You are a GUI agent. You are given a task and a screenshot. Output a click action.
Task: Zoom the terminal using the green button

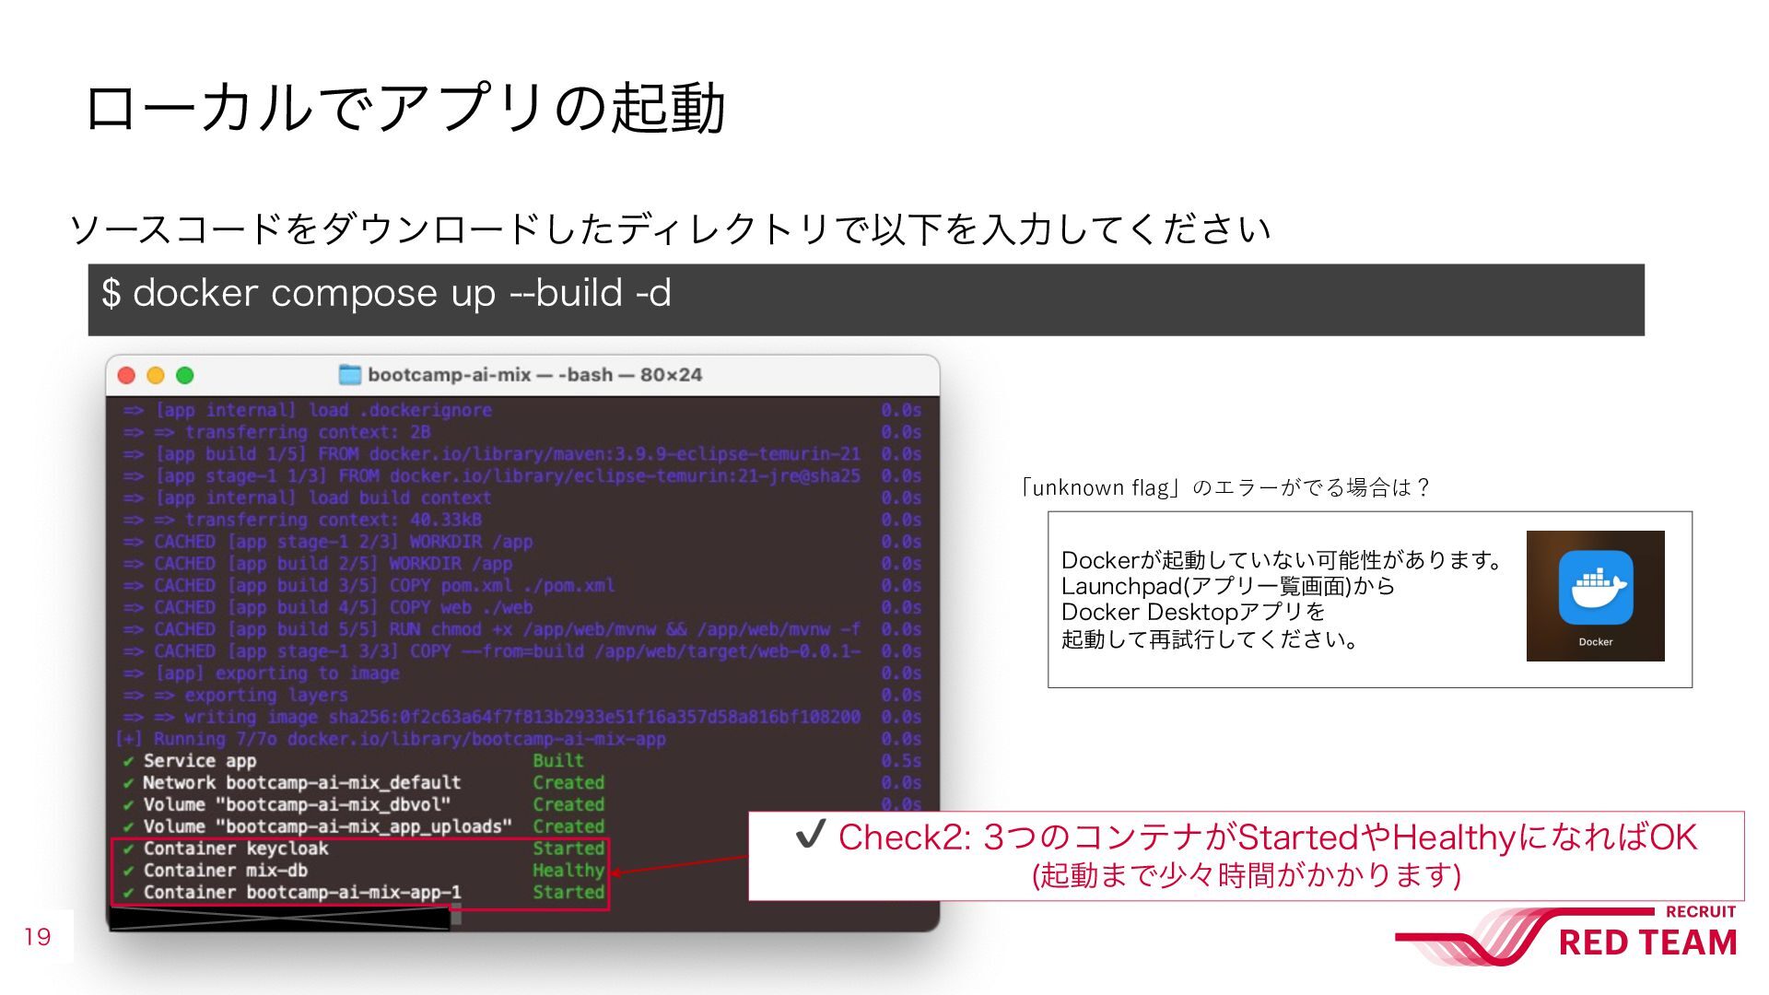pos(185,375)
